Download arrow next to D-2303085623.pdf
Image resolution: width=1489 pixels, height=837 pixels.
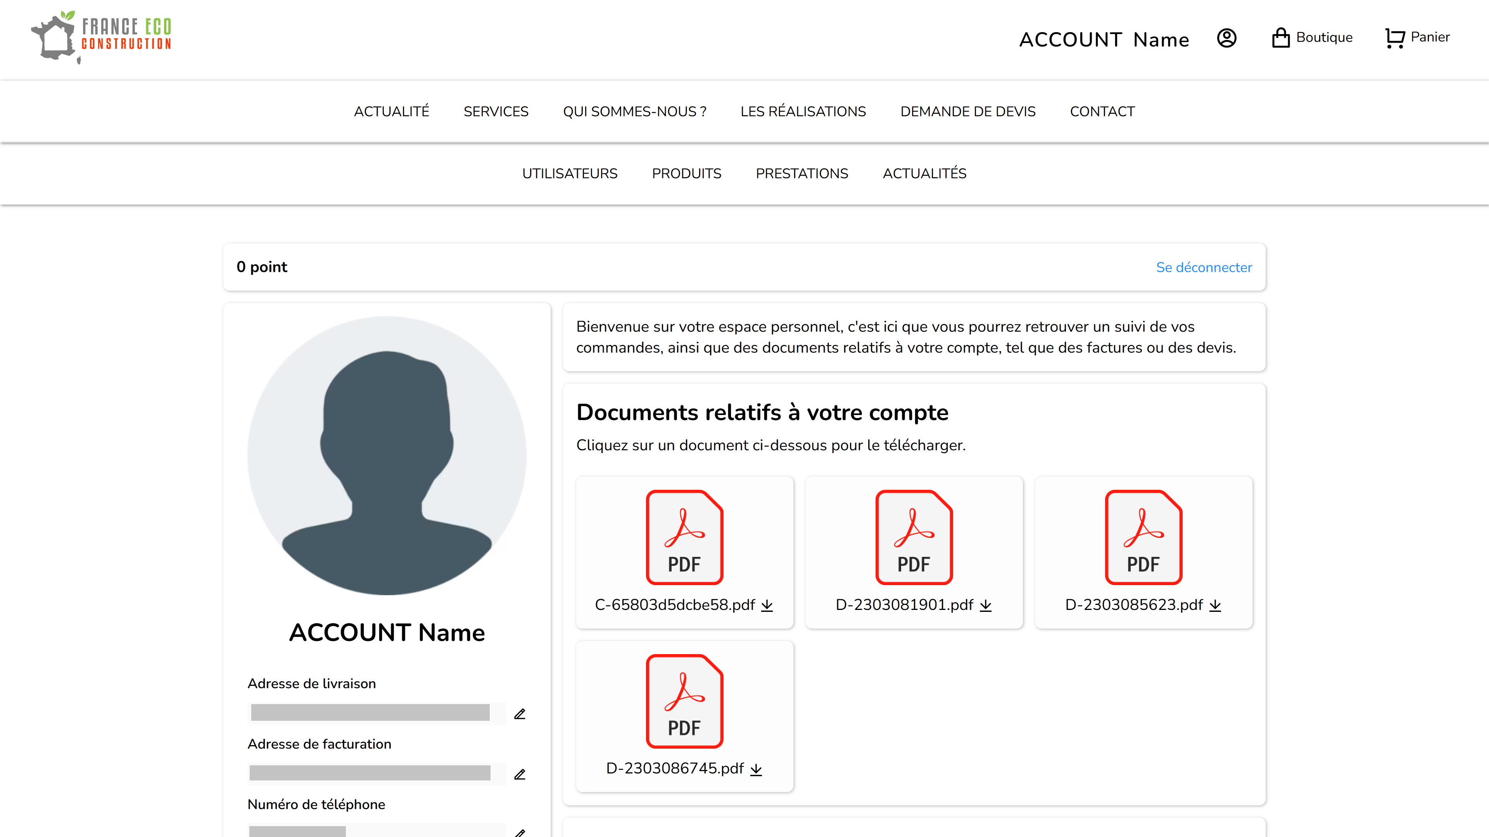tap(1215, 605)
